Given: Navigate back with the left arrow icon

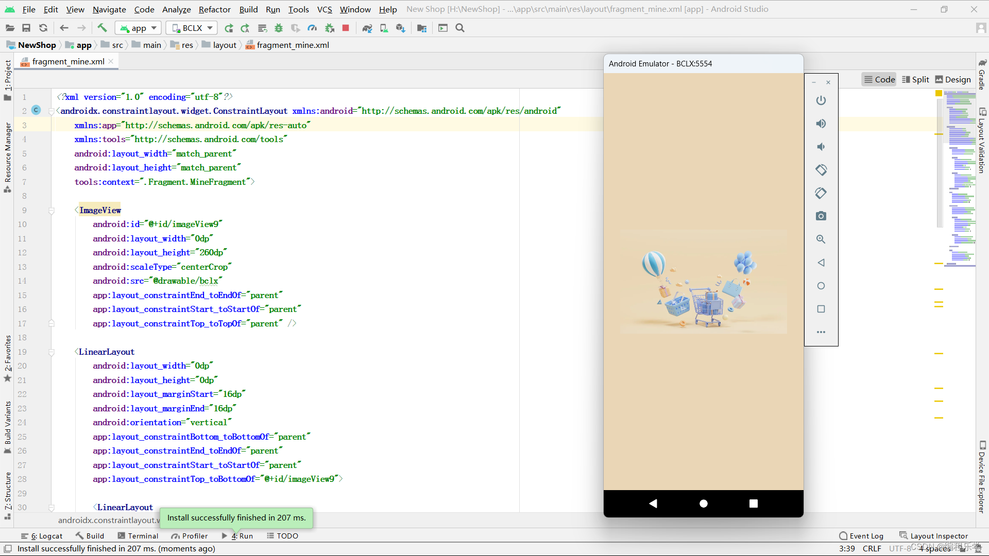Looking at the screenshot, I should [64, 28].
